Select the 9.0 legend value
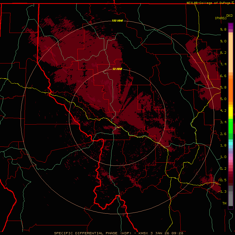This screenshot has height=235, width=235. (223, 41)
